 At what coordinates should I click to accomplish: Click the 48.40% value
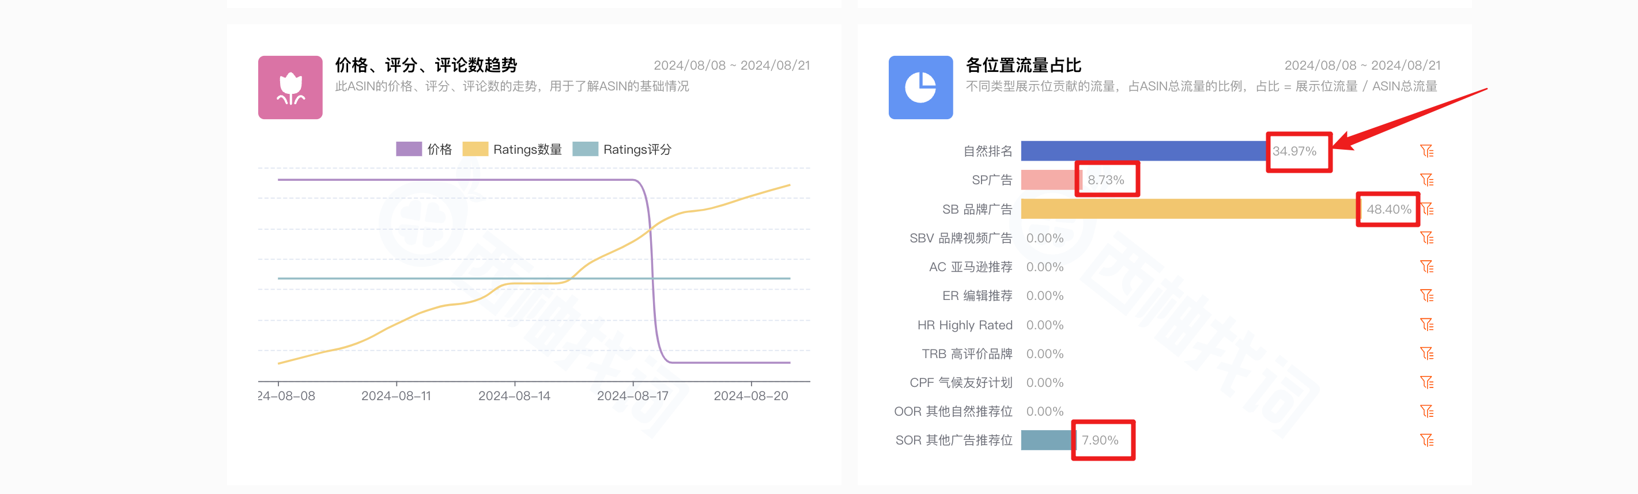[x=1389, y=210]
